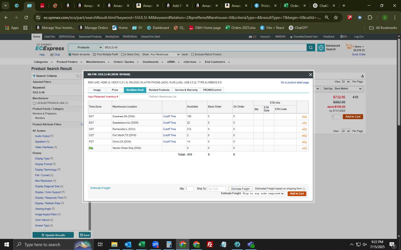Open Microsoft Teams from the taskbar
The width and height of the screenshot is (401, 250).
coord(251,244)
